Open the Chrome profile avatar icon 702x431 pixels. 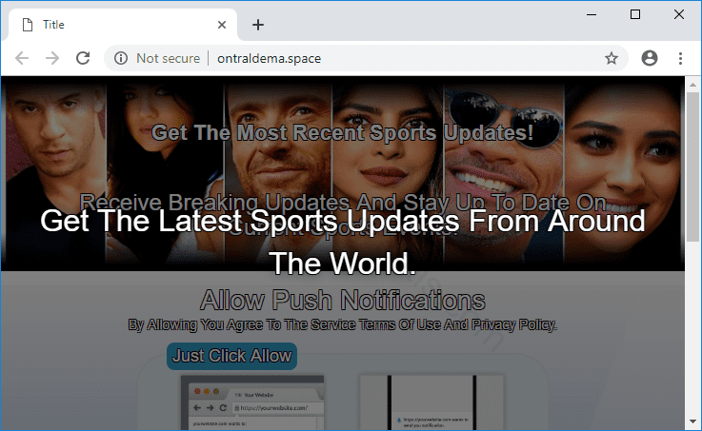point(650,58)
